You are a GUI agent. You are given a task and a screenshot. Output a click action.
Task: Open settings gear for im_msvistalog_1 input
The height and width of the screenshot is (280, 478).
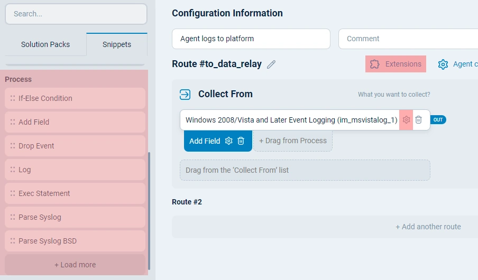point(406,120)
